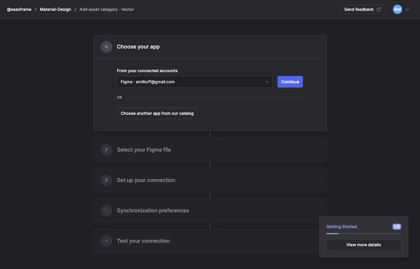The height and width of the screenshot is (269, 420).
Task: Click the Add asset category · Vector breadcrumb text
Action: coord(107,9)
